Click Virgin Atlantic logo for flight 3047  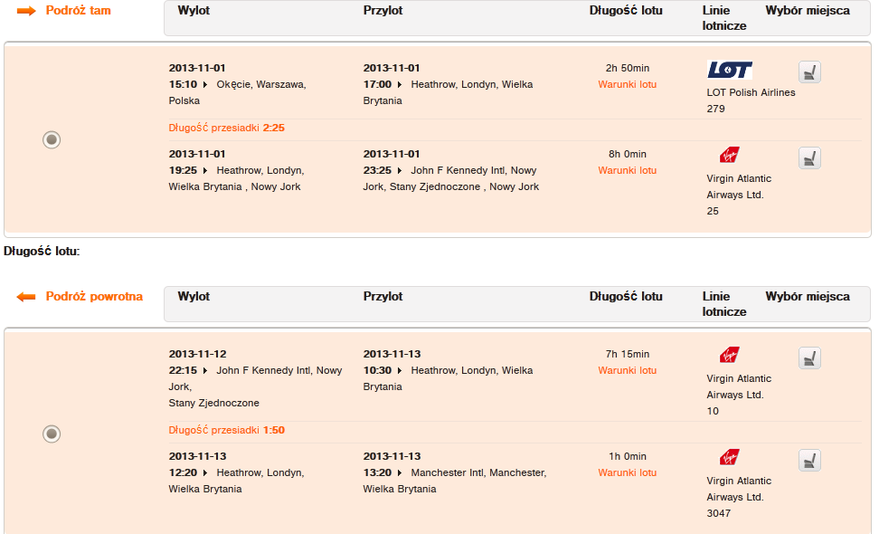[729, 456]
